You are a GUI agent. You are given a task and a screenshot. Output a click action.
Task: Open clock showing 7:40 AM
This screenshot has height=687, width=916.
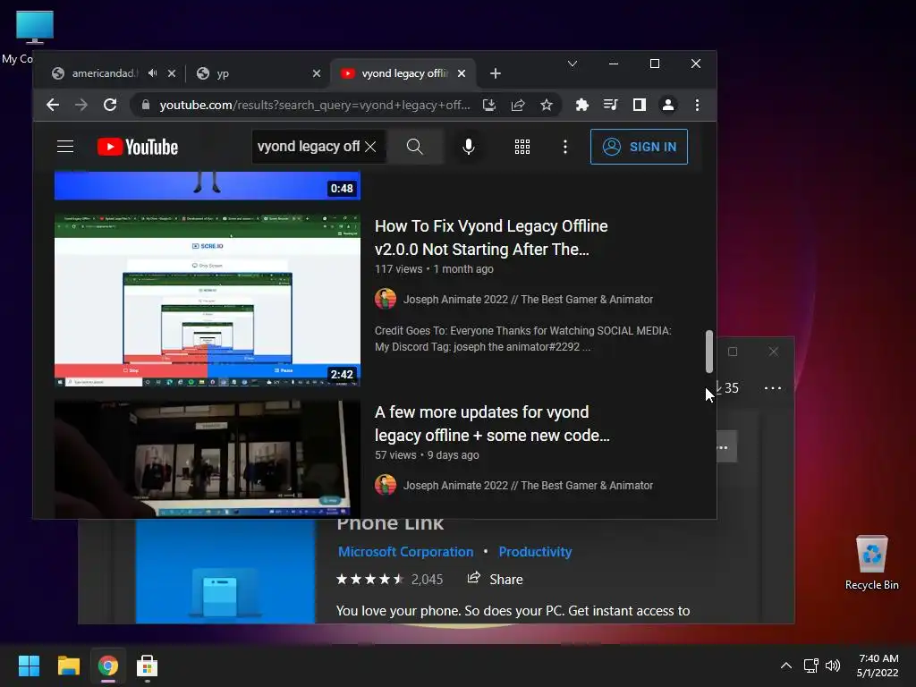[878, 666]
